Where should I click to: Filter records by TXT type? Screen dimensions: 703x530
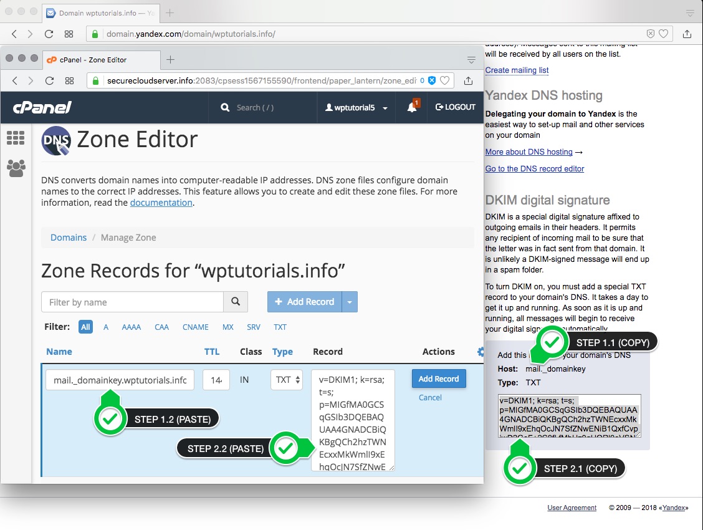[x=280, y=327]
